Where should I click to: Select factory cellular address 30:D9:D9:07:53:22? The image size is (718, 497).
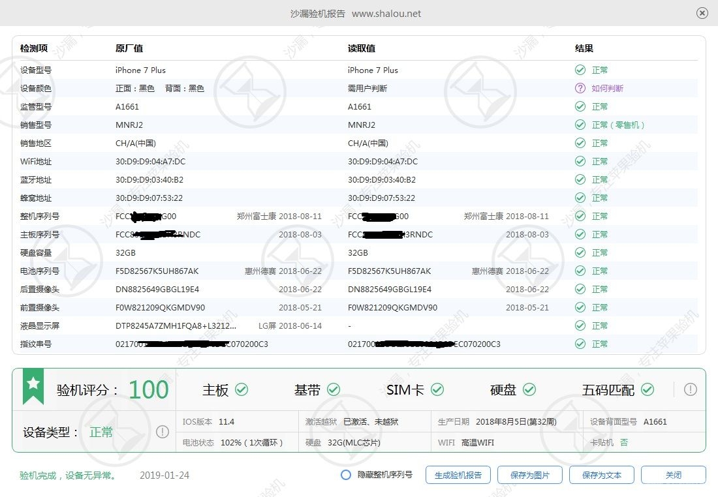point(149,198)
